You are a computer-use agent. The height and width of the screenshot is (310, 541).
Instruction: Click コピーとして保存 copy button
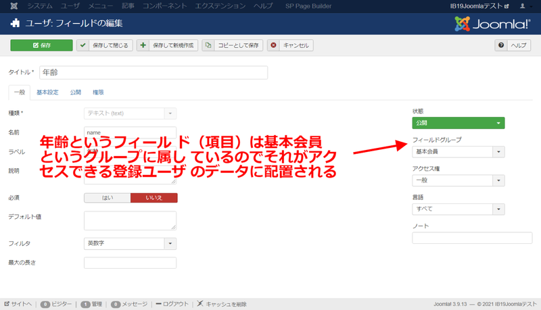(233, 45)
